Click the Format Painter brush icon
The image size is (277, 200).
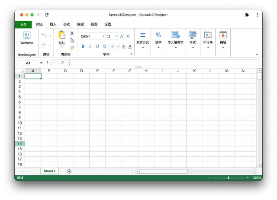pyautogui.click(x=72, y=48)
